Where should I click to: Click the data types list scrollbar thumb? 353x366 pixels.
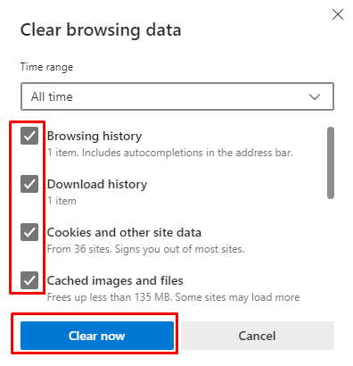click(331, 162)
